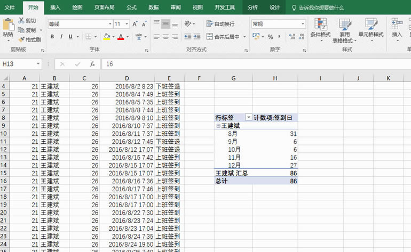The height and width of the screenshot is (252, 411).
Task: Click Merge and Center (合并后居中)
Action: (223, 37)
